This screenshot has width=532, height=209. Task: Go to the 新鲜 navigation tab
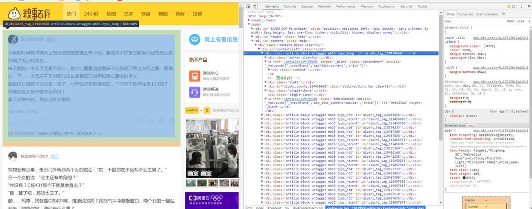[x=180, y=14]
